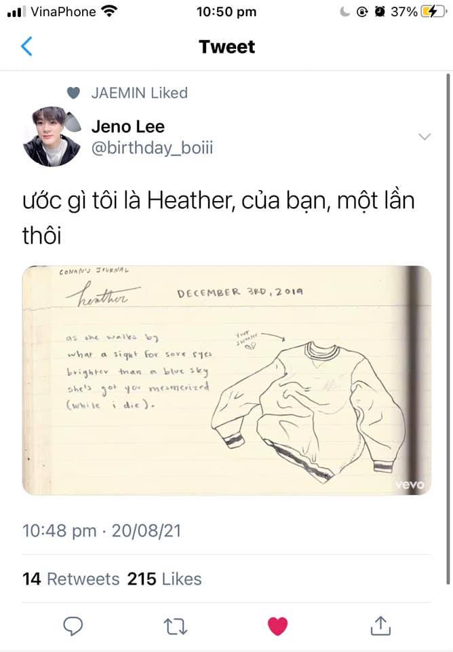Tap the retweet arrows icon
Screen dimensions: 453x652
click(175, 626)
